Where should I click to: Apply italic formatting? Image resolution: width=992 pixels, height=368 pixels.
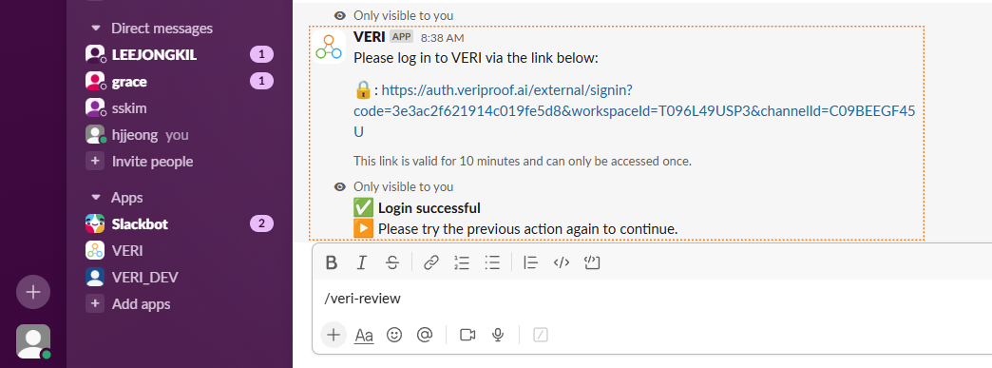tap(361, 262)
